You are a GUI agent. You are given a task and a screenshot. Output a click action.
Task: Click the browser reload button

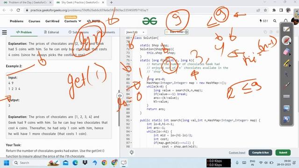point(18,10)
